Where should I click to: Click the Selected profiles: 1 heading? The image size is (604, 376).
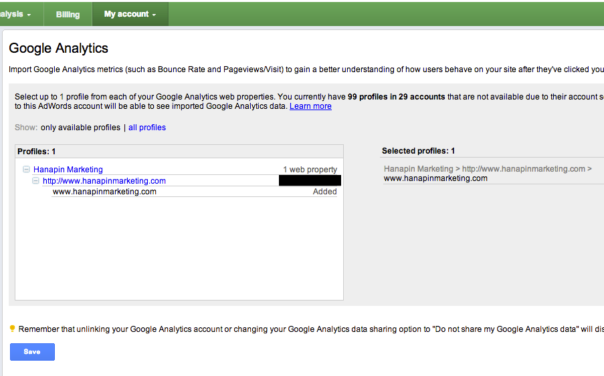(x=418, y=151)
